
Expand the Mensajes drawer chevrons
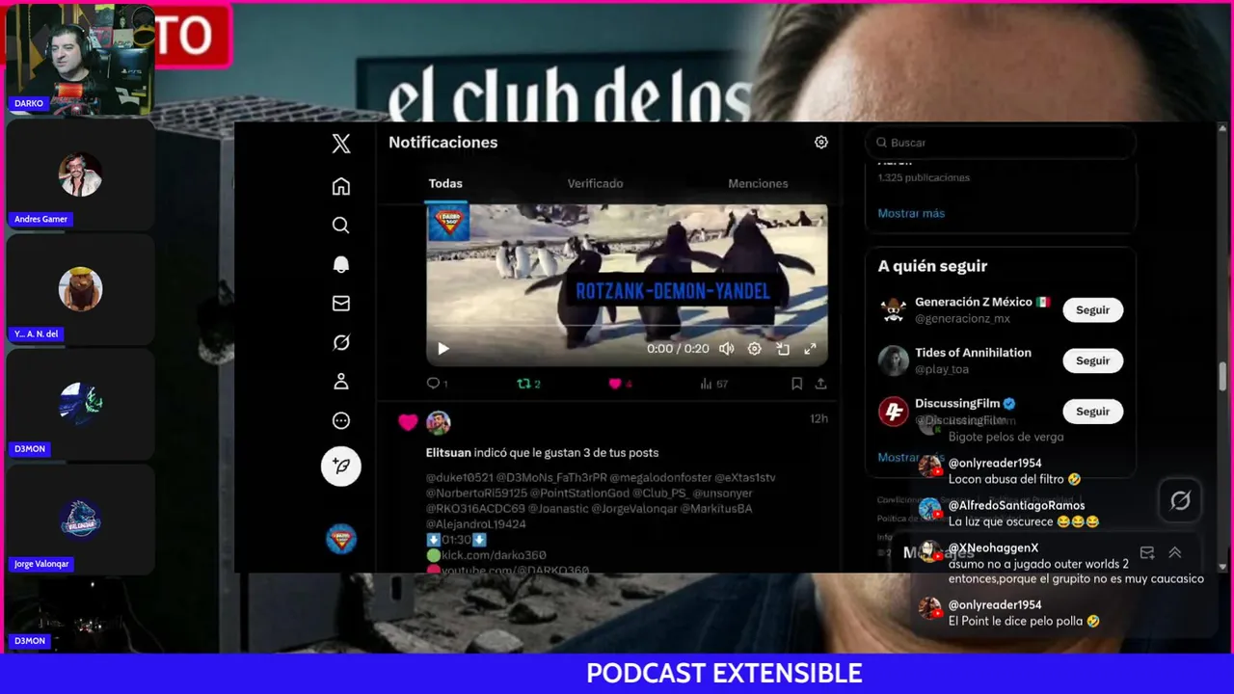1175,552
